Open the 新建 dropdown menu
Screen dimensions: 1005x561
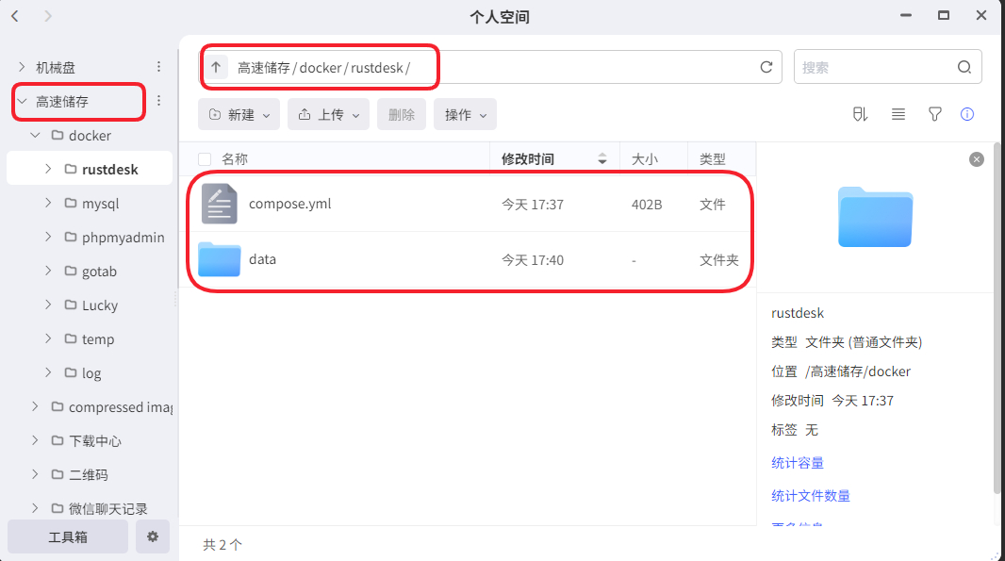coord(239,114)
